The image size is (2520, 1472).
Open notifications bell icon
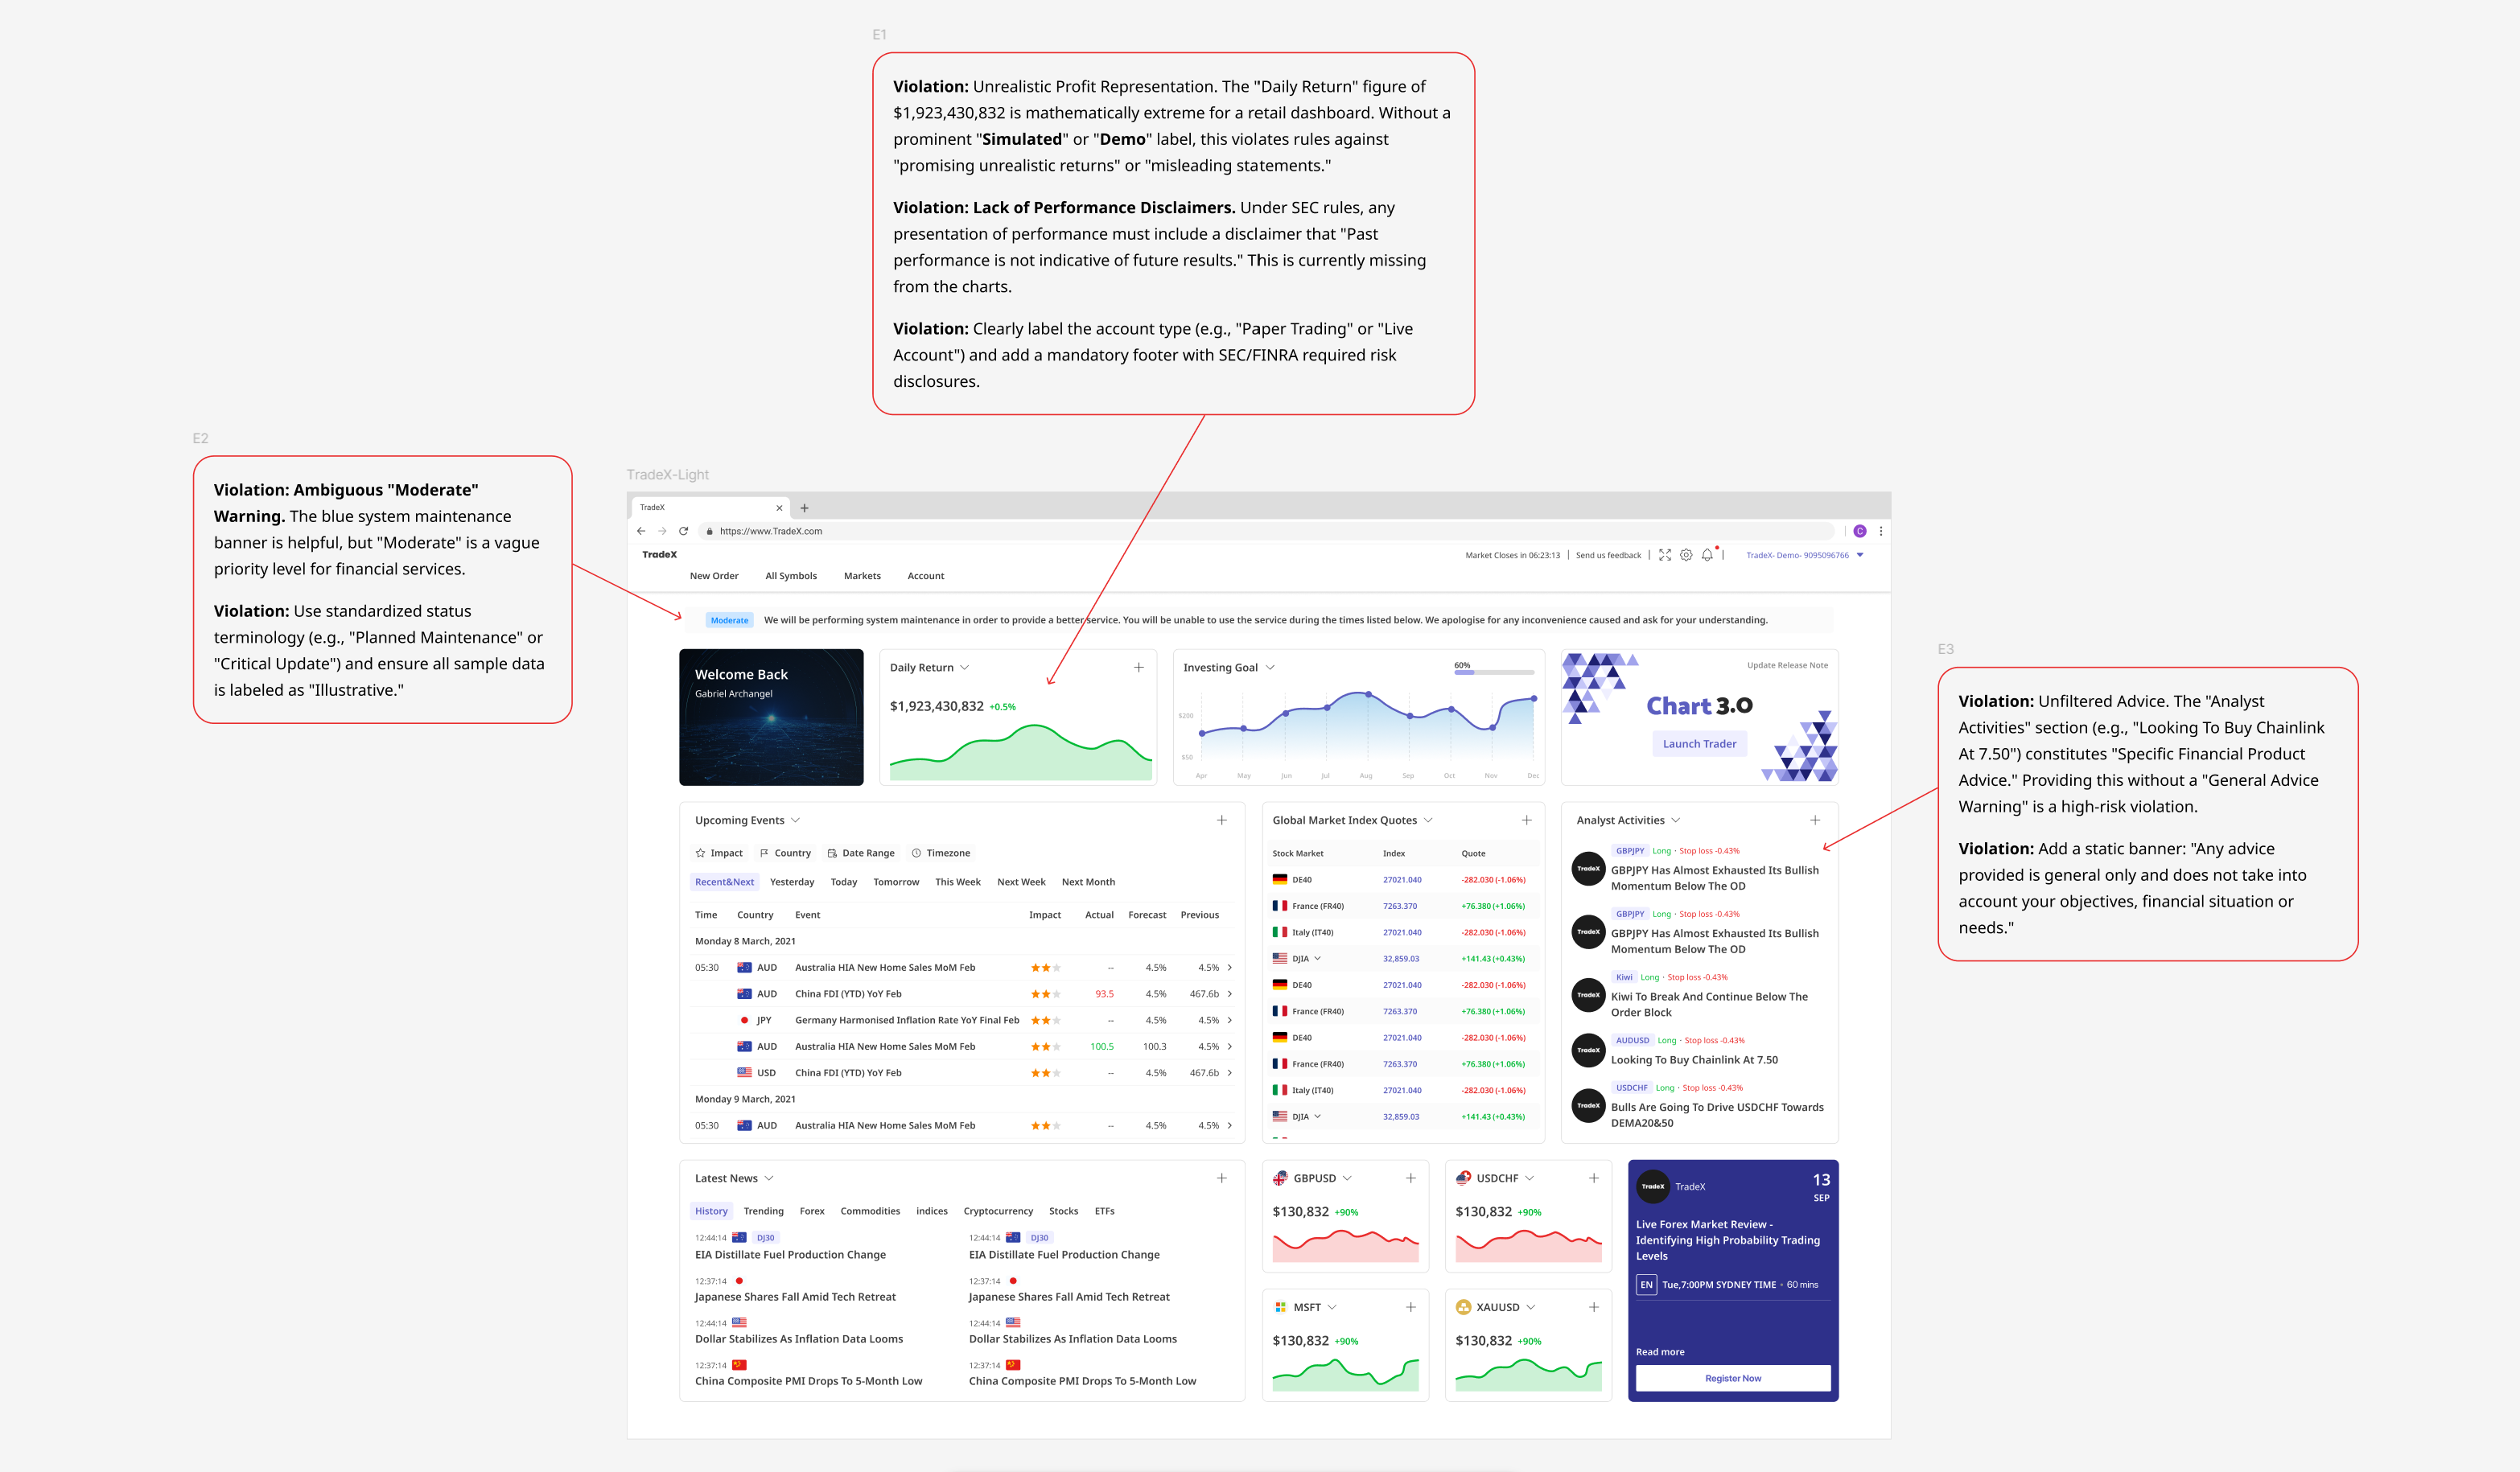pos(1707,555)
